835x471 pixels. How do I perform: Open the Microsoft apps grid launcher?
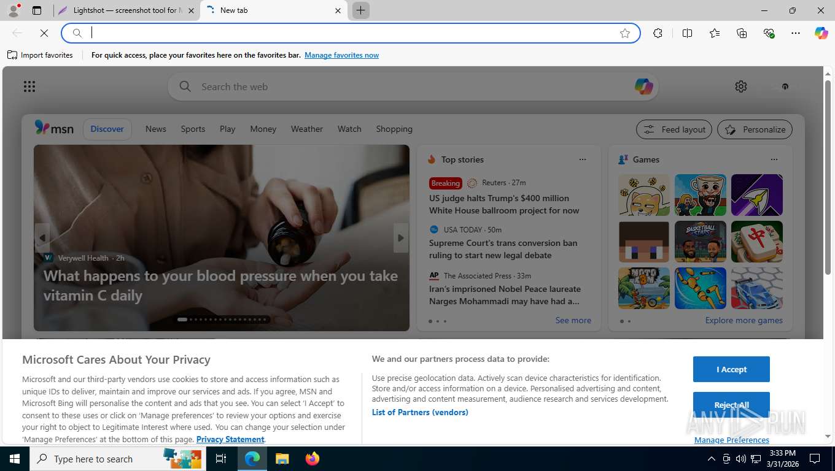(29, 86)
